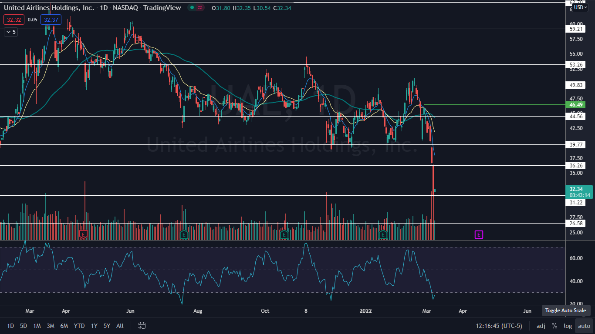Click the 53.26 horizontal line price label
The width and height of the screenshot is (595, 334).
(576, 64)
